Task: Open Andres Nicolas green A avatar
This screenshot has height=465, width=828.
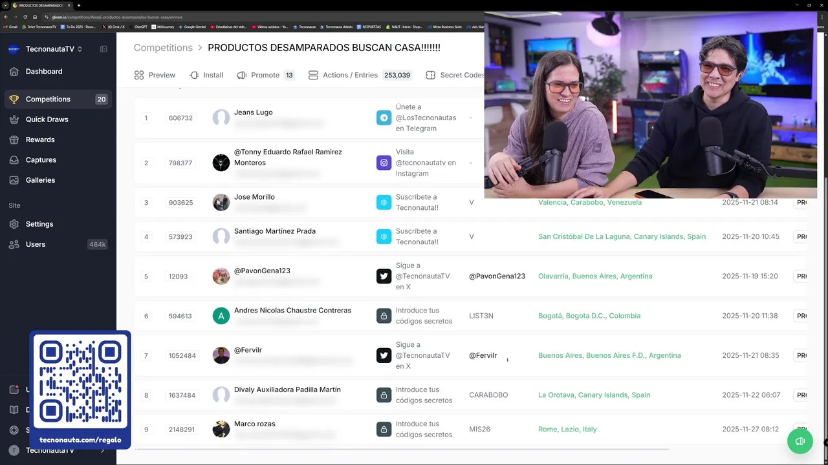Action: pos(221,316)
